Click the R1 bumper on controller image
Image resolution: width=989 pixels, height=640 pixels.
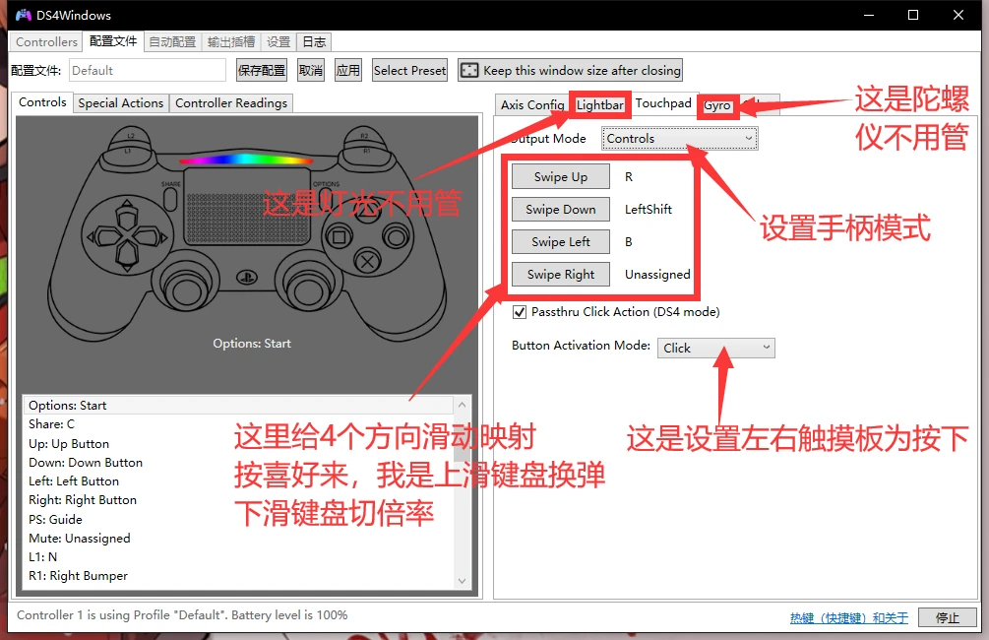pyautogui.click(x=366, y=151)
